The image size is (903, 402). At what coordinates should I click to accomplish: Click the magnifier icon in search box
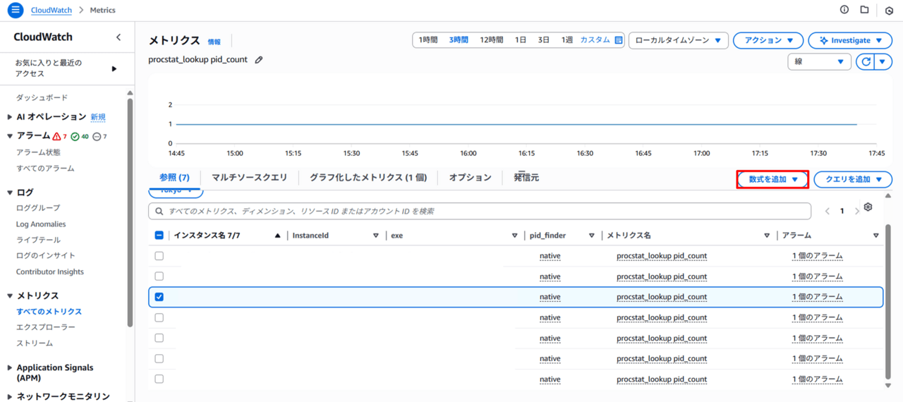tap(160, 211)
